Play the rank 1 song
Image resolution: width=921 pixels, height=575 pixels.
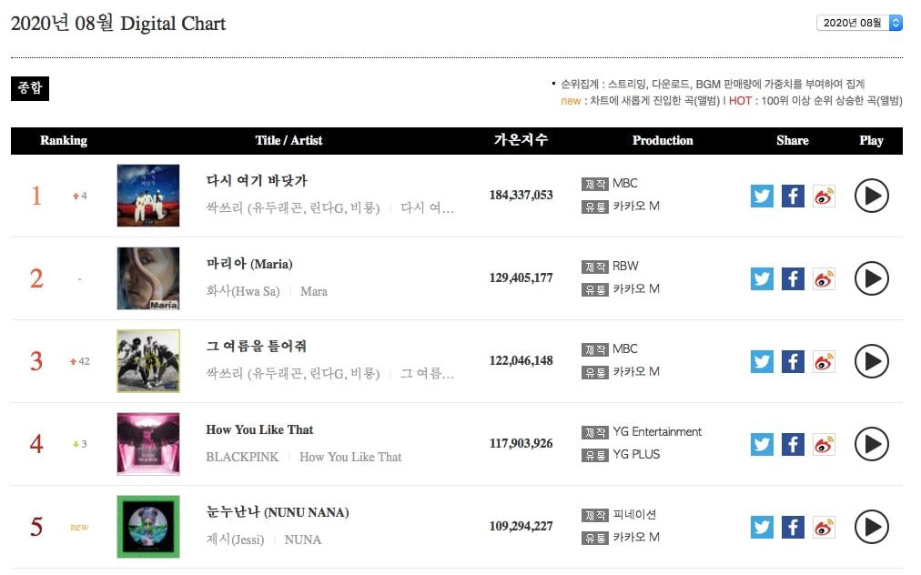pyautogui.click(x=871, y=196)
